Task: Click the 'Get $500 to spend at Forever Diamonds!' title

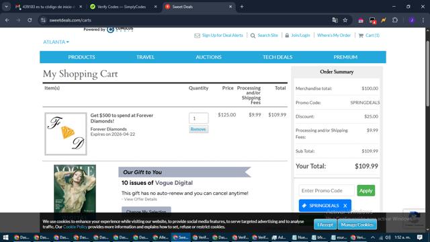Action: coord(122,118)
